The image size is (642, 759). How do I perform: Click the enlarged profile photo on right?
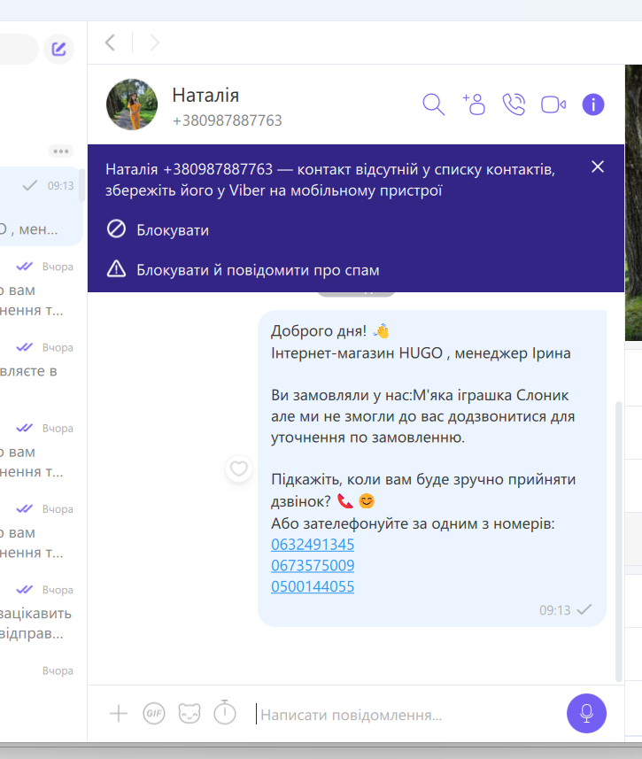click(x=633, y=202)
